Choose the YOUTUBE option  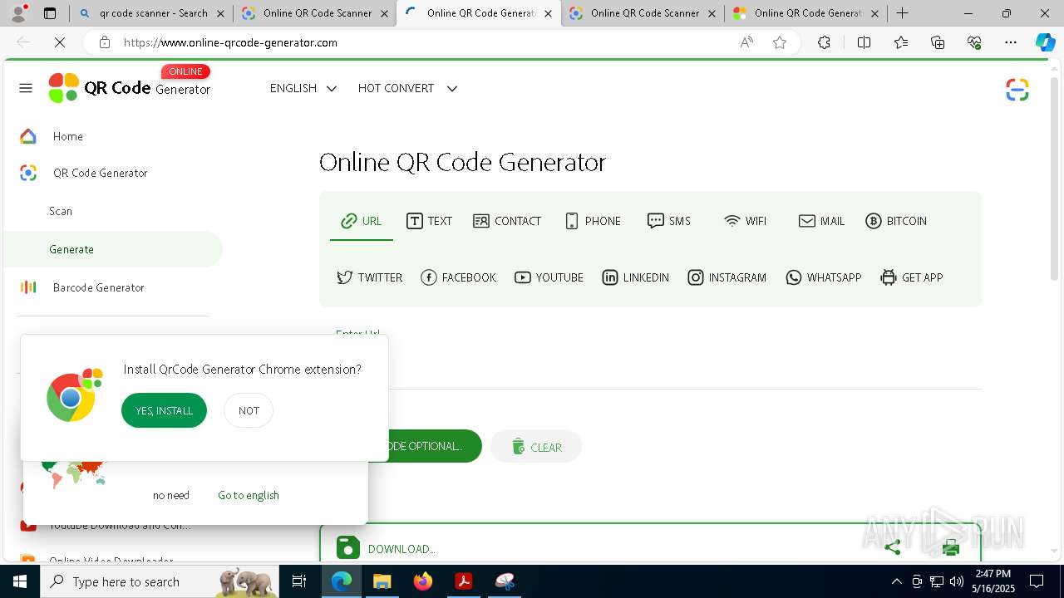click(x=549, y=277)
